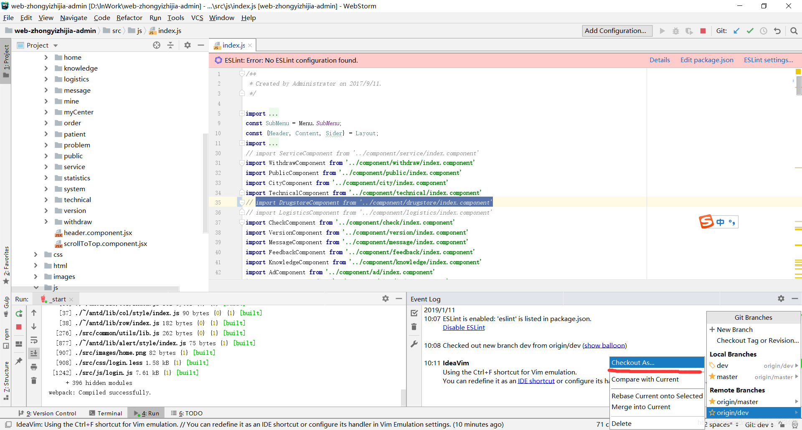Open Git Show History clock icon

click(764, 31)
